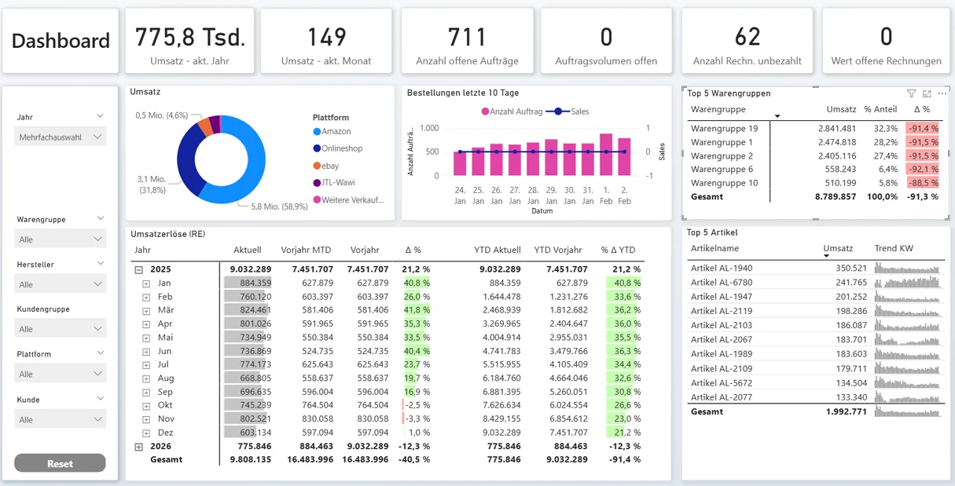Collapse the 2025 row in Umsatzerlöse table
The height and width of the screenshot is (486, 955).
click(x=139, y=269)
